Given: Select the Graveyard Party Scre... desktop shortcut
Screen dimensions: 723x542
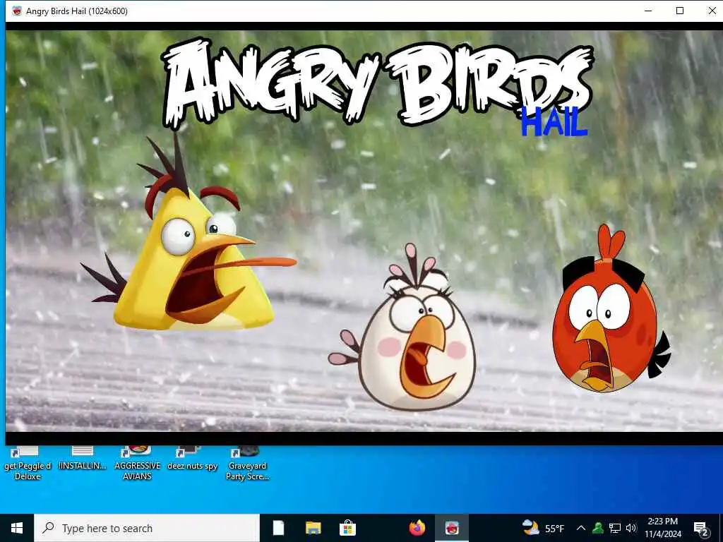Looking at the screenshot, I should point(247,463).
